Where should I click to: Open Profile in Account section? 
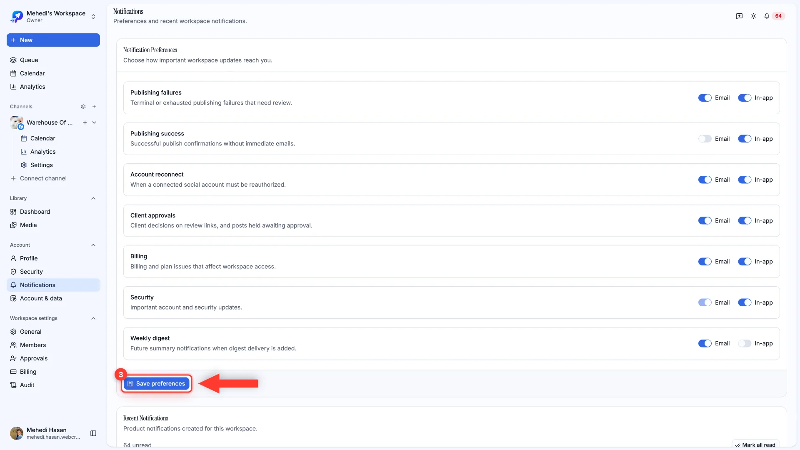pos(53,258)
